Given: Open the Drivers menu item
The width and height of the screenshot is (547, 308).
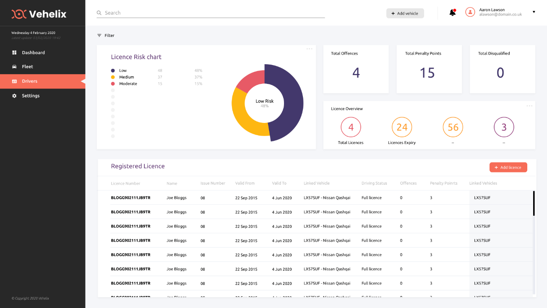Looking at the screenshot, I should click(29, 81).
